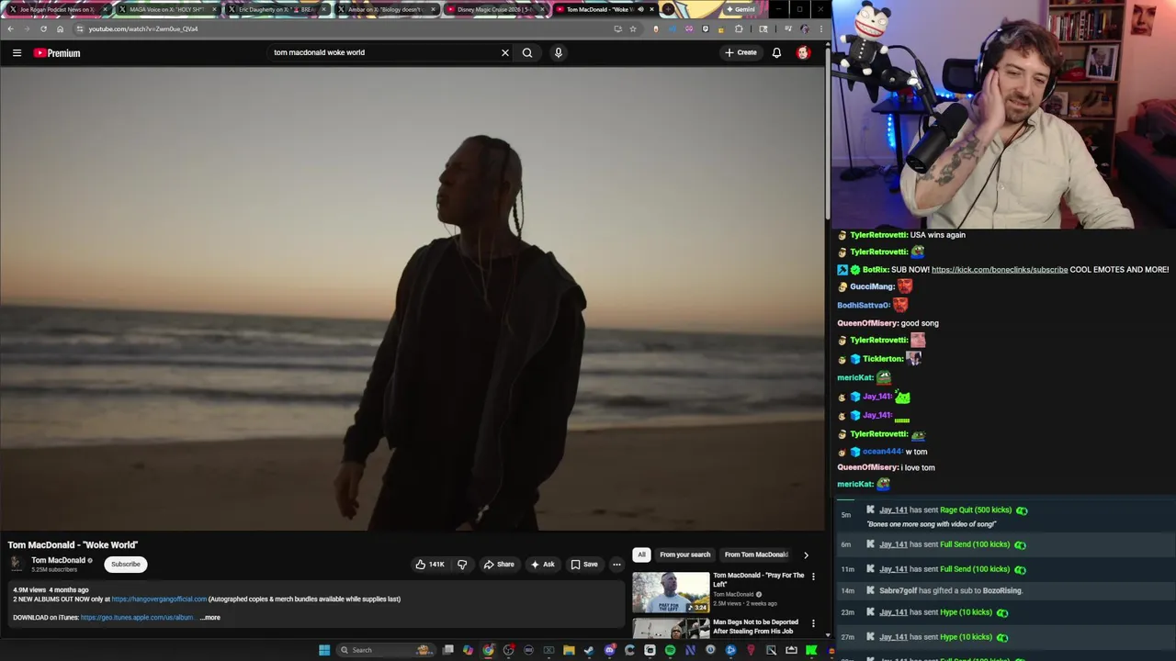Select the All filter chip
1176x661 pixels.
(x=641, y=555)
